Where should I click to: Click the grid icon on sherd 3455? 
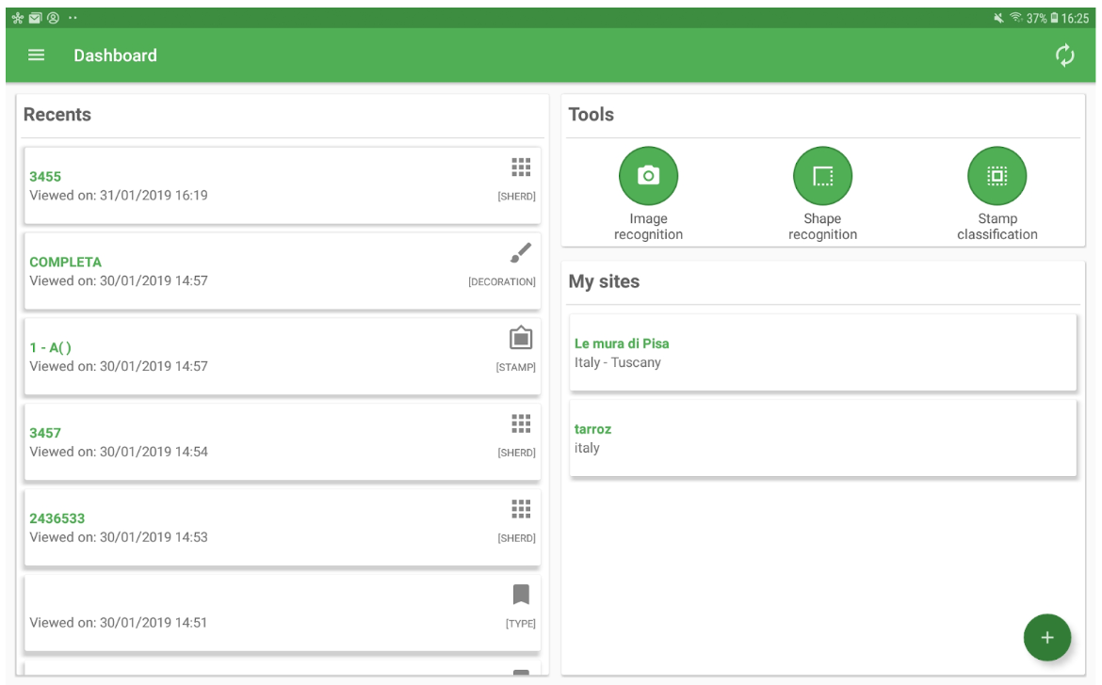(x=521, y=167)
